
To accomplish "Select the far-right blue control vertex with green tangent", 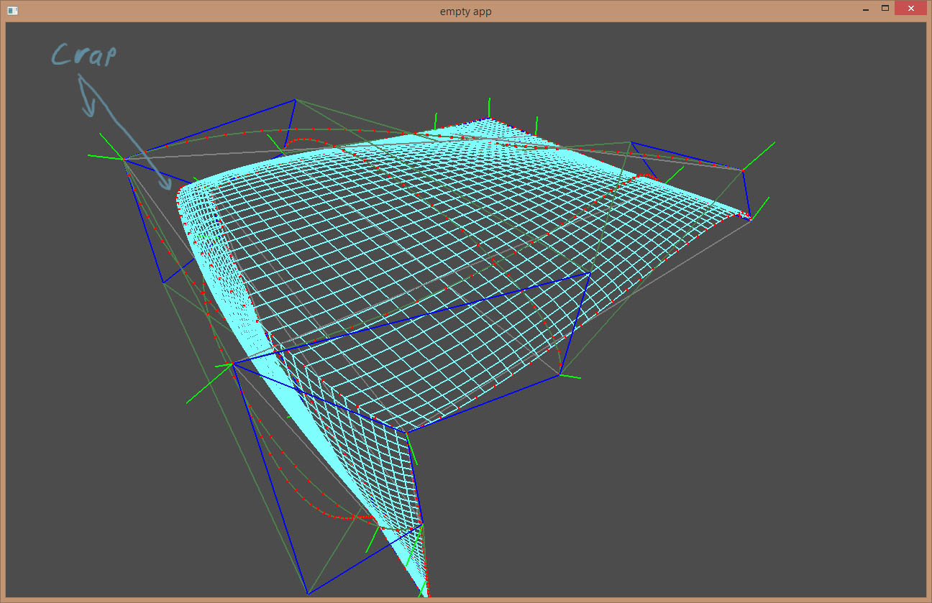I will pyautogui.click(x=743, y=170).
